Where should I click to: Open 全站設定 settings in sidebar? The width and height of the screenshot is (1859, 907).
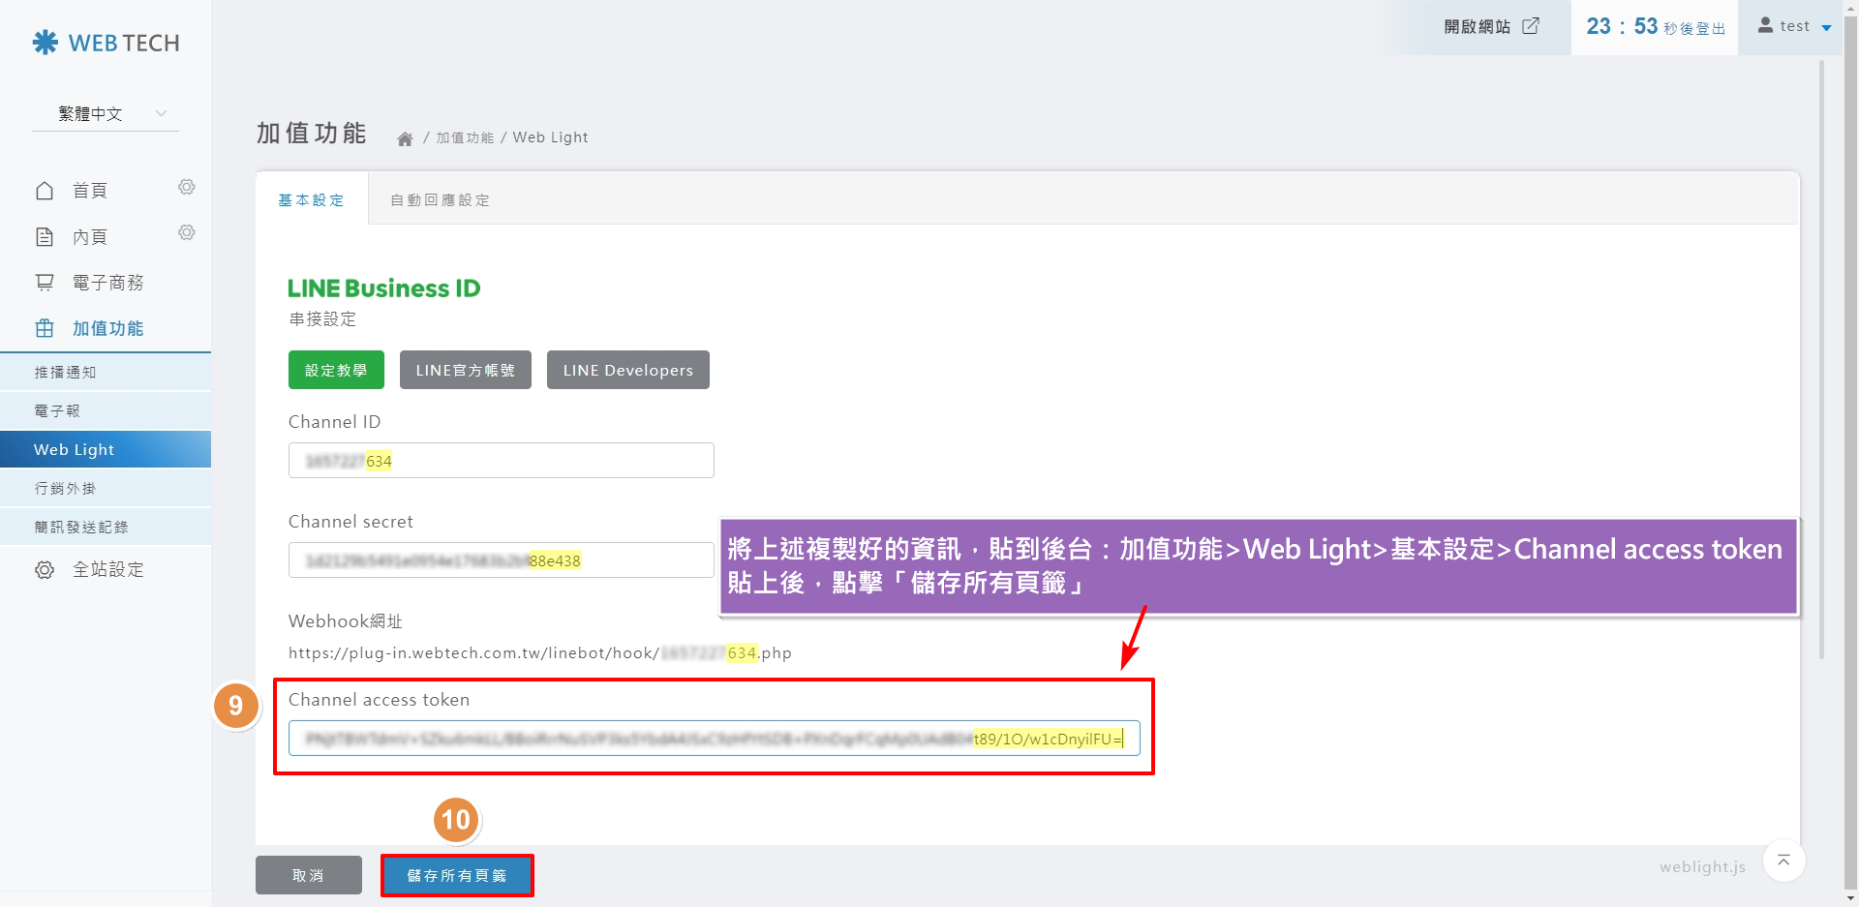(107, 569)
